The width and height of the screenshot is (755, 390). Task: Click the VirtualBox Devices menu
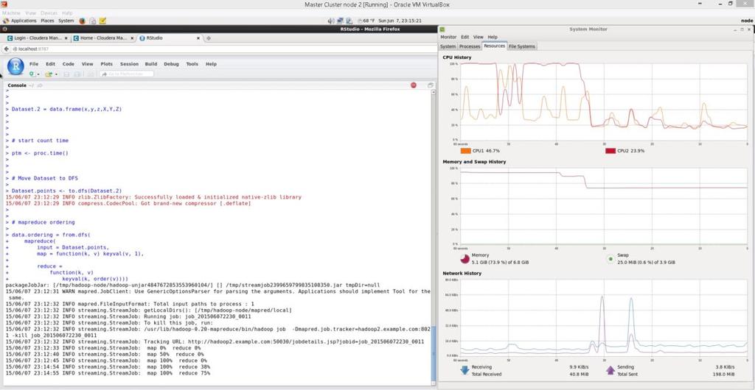pos(49,13)
